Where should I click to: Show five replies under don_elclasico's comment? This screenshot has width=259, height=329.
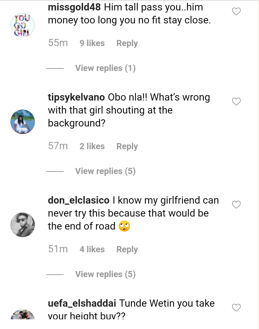click(x=105, y=274)
